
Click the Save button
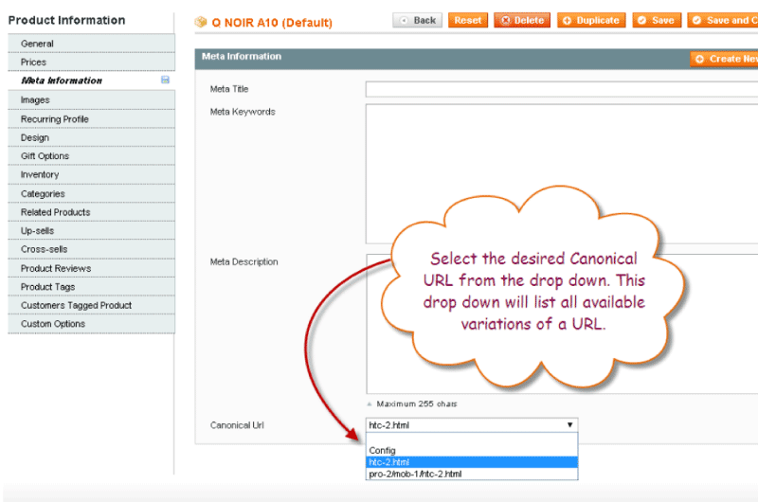pyautogui.click(x=657, y=20)
